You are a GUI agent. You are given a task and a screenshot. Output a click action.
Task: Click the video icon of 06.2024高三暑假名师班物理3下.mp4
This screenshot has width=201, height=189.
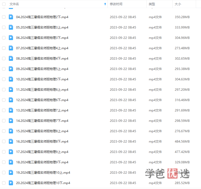pos(11,38)
